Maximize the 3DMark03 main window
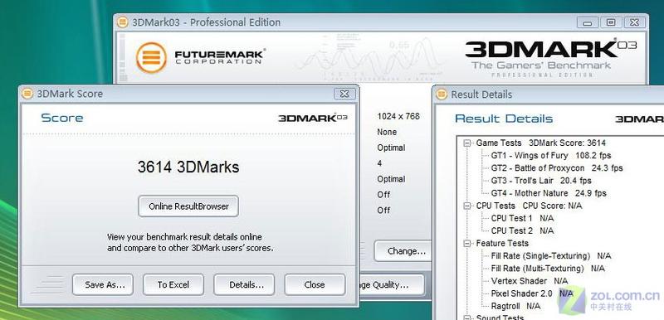The image size is (664, 320). [x=611, y=22]
